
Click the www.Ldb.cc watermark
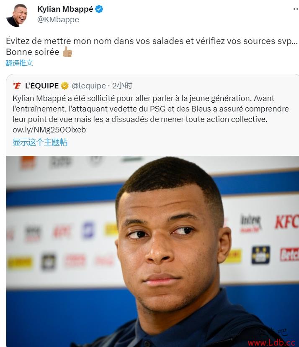click(272, 343)
